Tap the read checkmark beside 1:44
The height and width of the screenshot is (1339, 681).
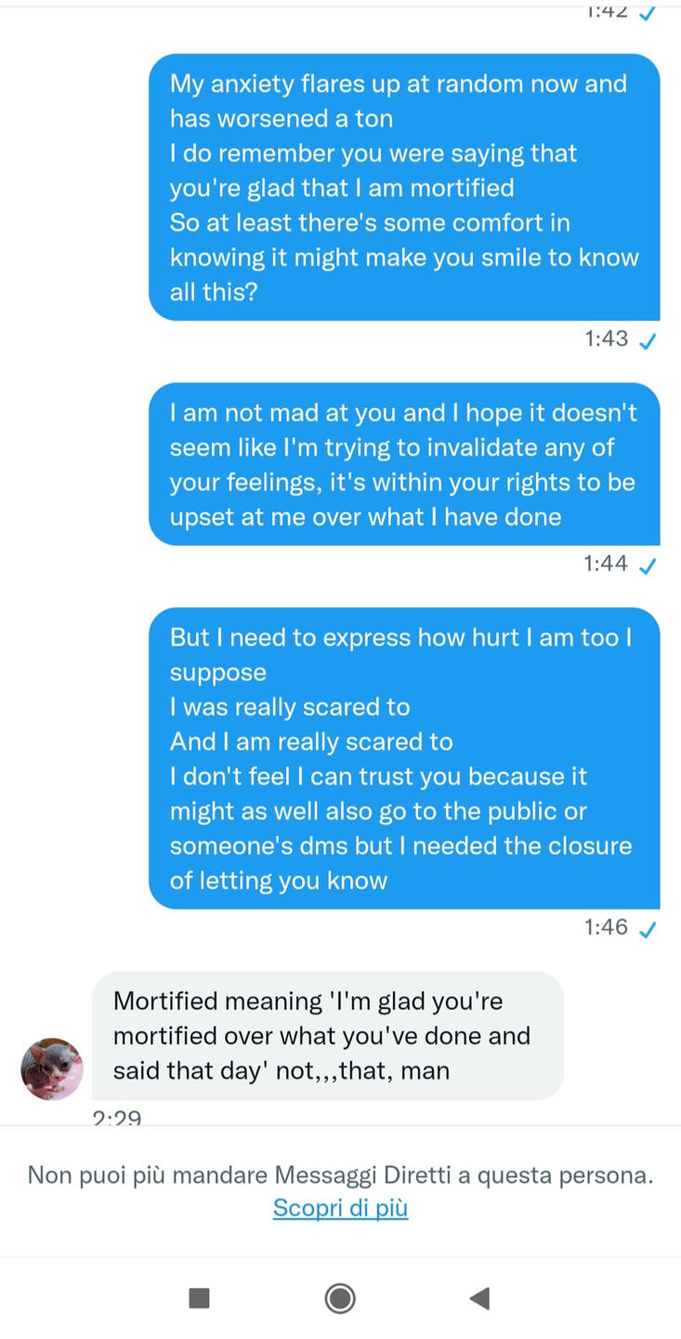pos(648,565)
